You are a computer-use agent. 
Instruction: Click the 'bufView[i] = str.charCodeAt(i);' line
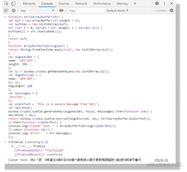[35, 31]
